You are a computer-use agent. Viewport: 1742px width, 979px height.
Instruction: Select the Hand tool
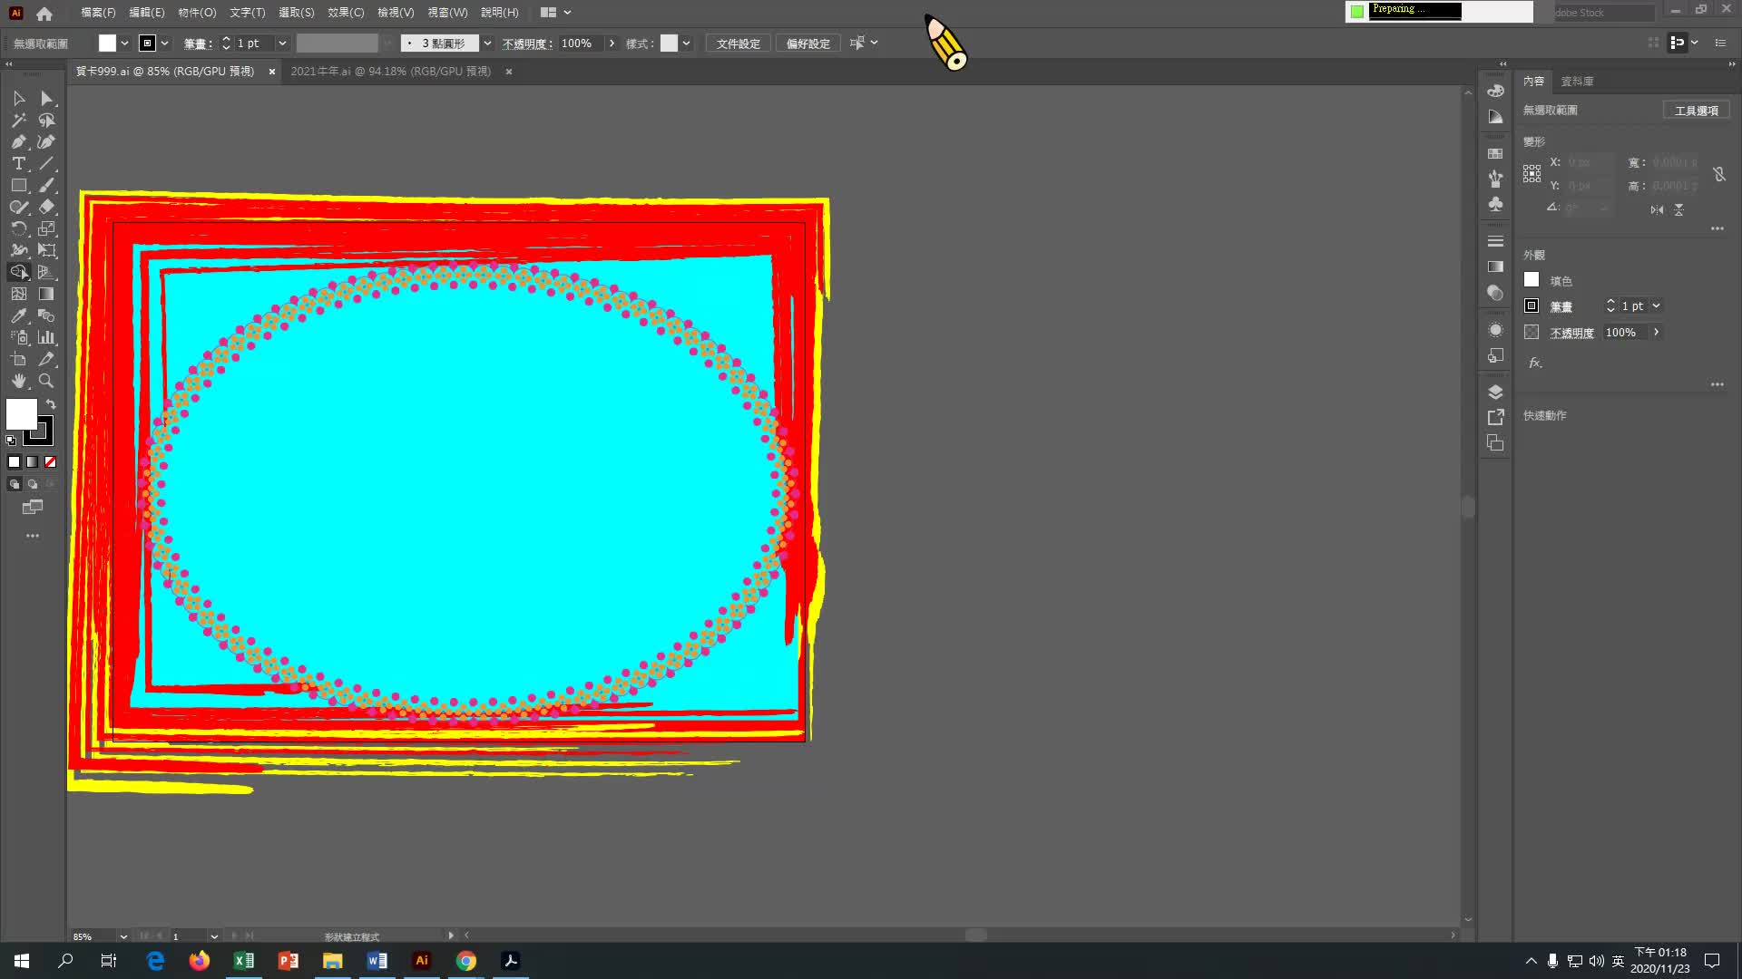click(18, 382)
